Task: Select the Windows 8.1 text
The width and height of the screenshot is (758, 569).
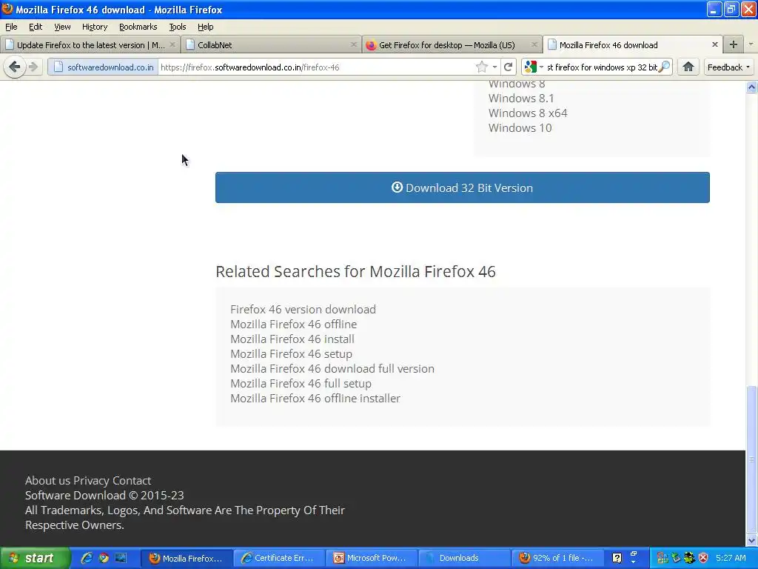Action: point(521,99)
